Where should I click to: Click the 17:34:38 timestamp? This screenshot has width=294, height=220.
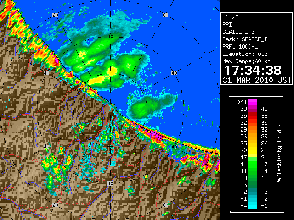click(253, 70)
